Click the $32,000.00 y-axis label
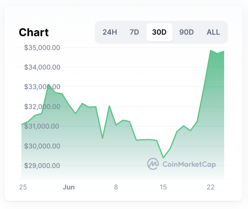Viewport: 248px width, 209px height. click(42, 107)
